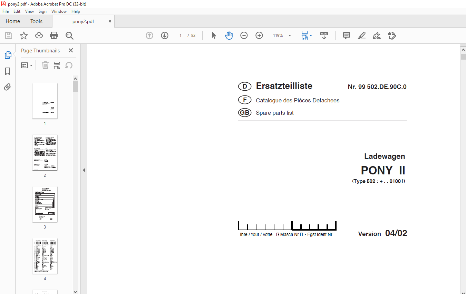Add a comment with the sticky note icon
This screenshot has width=466, height=294.
(x=347, y=36)
